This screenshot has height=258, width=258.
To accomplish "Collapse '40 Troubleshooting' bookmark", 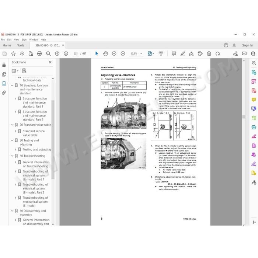I will (12, 156).
